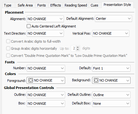Decrease the Up to digits spinner

click(x=78, y=49)
